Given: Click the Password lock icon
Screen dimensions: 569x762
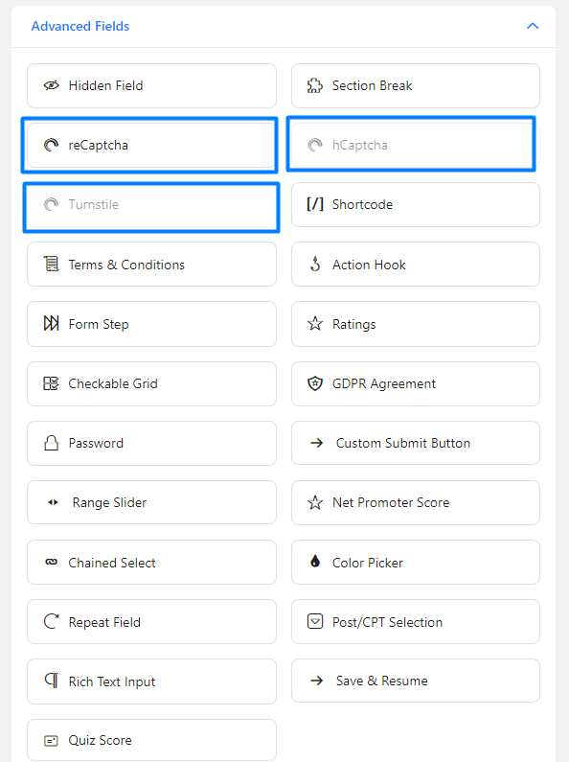Looking at the screenshot, I should (51, 443).
